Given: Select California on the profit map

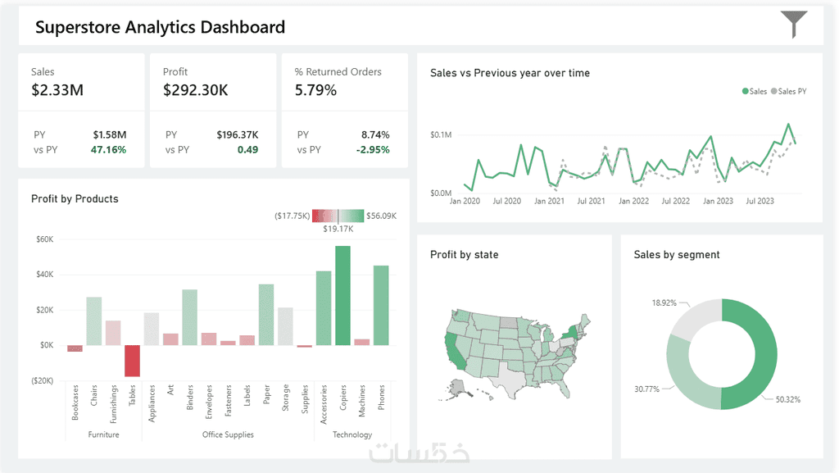Looking at the screenshot, I should [456, 351].
